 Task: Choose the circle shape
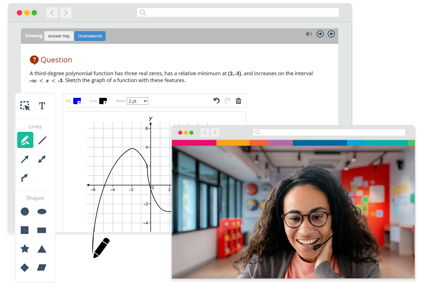(x=25, y=211)
